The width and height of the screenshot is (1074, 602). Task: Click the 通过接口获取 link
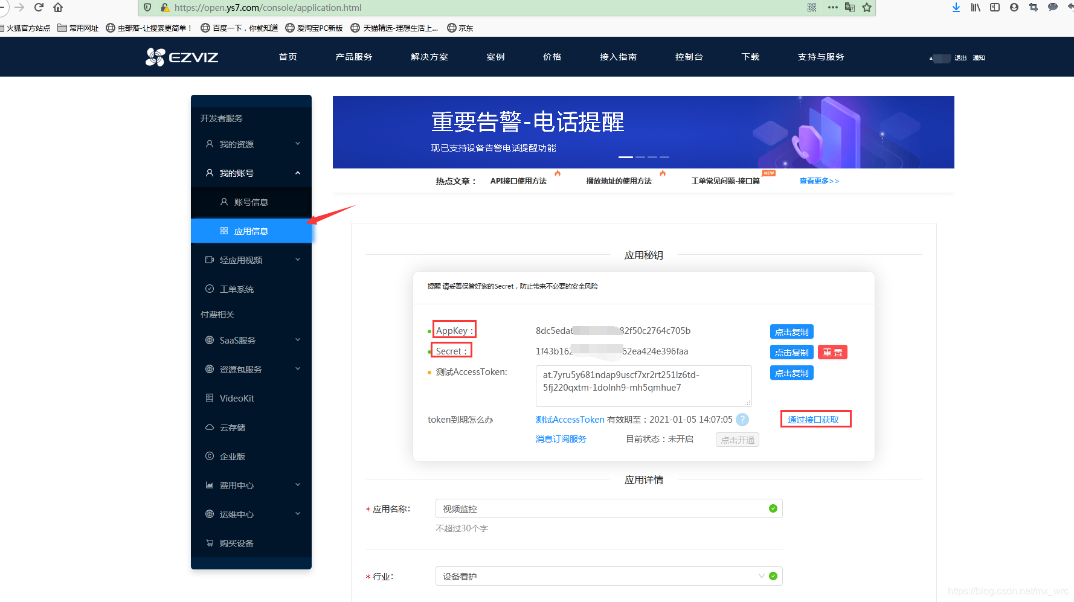[x=815, y=418]
